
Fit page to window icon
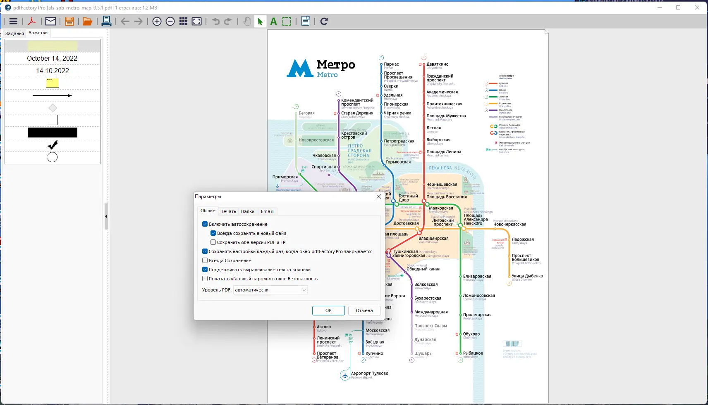point(197,21)
